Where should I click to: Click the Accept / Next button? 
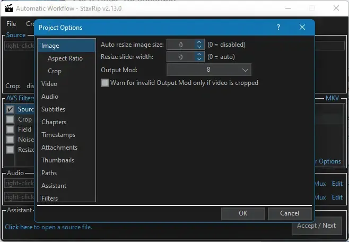[316, 226]
